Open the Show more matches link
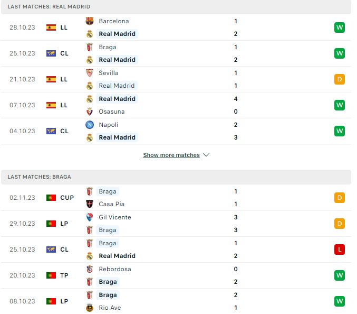357x314 pixels. (x=171, y=155)
